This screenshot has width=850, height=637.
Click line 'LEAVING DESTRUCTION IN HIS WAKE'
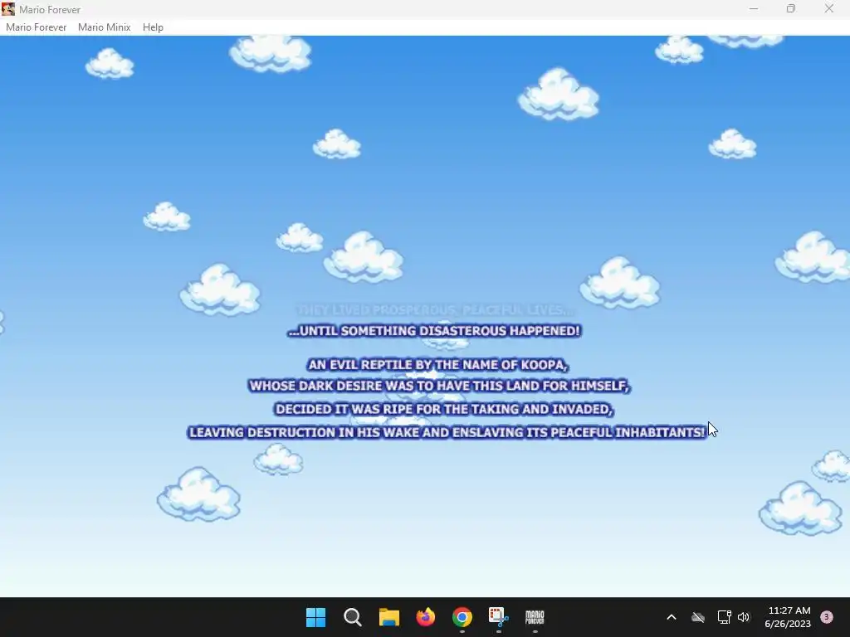click(x=447, y=433)
